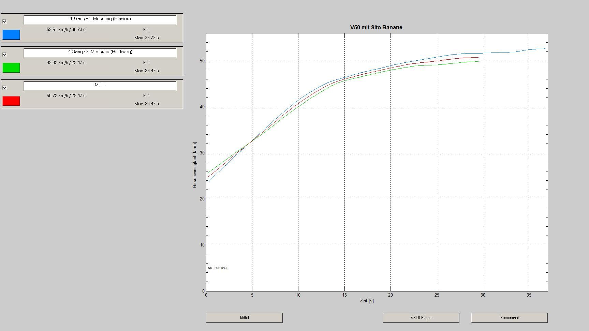Toggle checkbox for 2. Messung (Rückweg) curve
The width and height of the screenshot is (589, 331).
tap(4, 55)
